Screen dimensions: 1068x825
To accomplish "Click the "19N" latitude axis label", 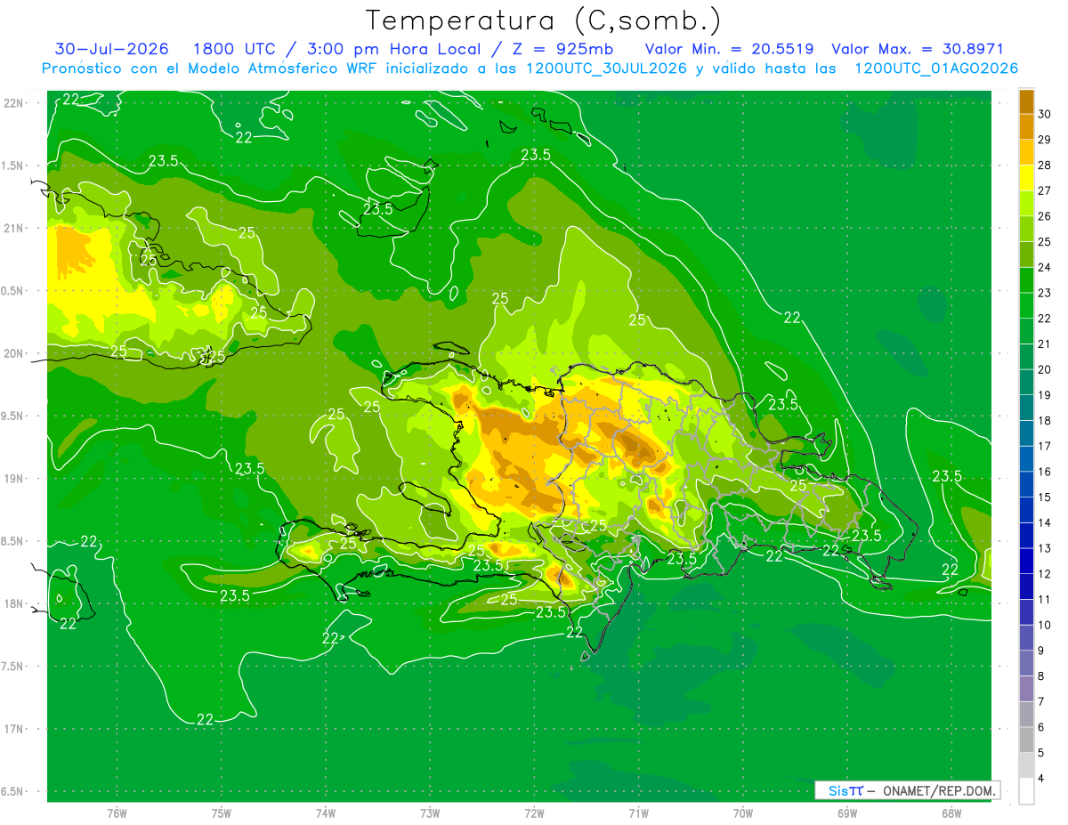I will (x=15, y=479).
